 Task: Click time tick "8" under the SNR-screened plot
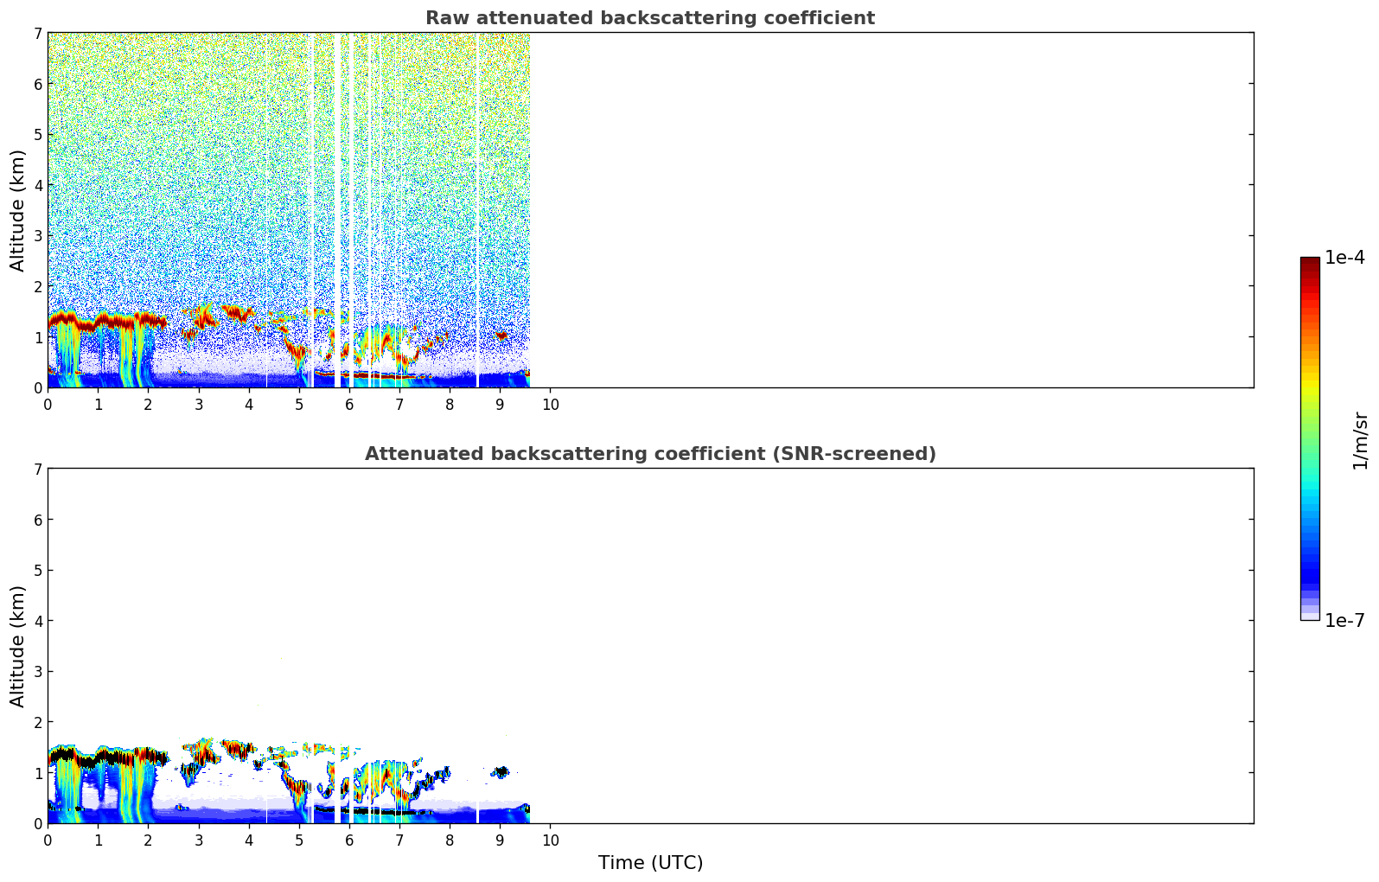[x=450, y=840]
